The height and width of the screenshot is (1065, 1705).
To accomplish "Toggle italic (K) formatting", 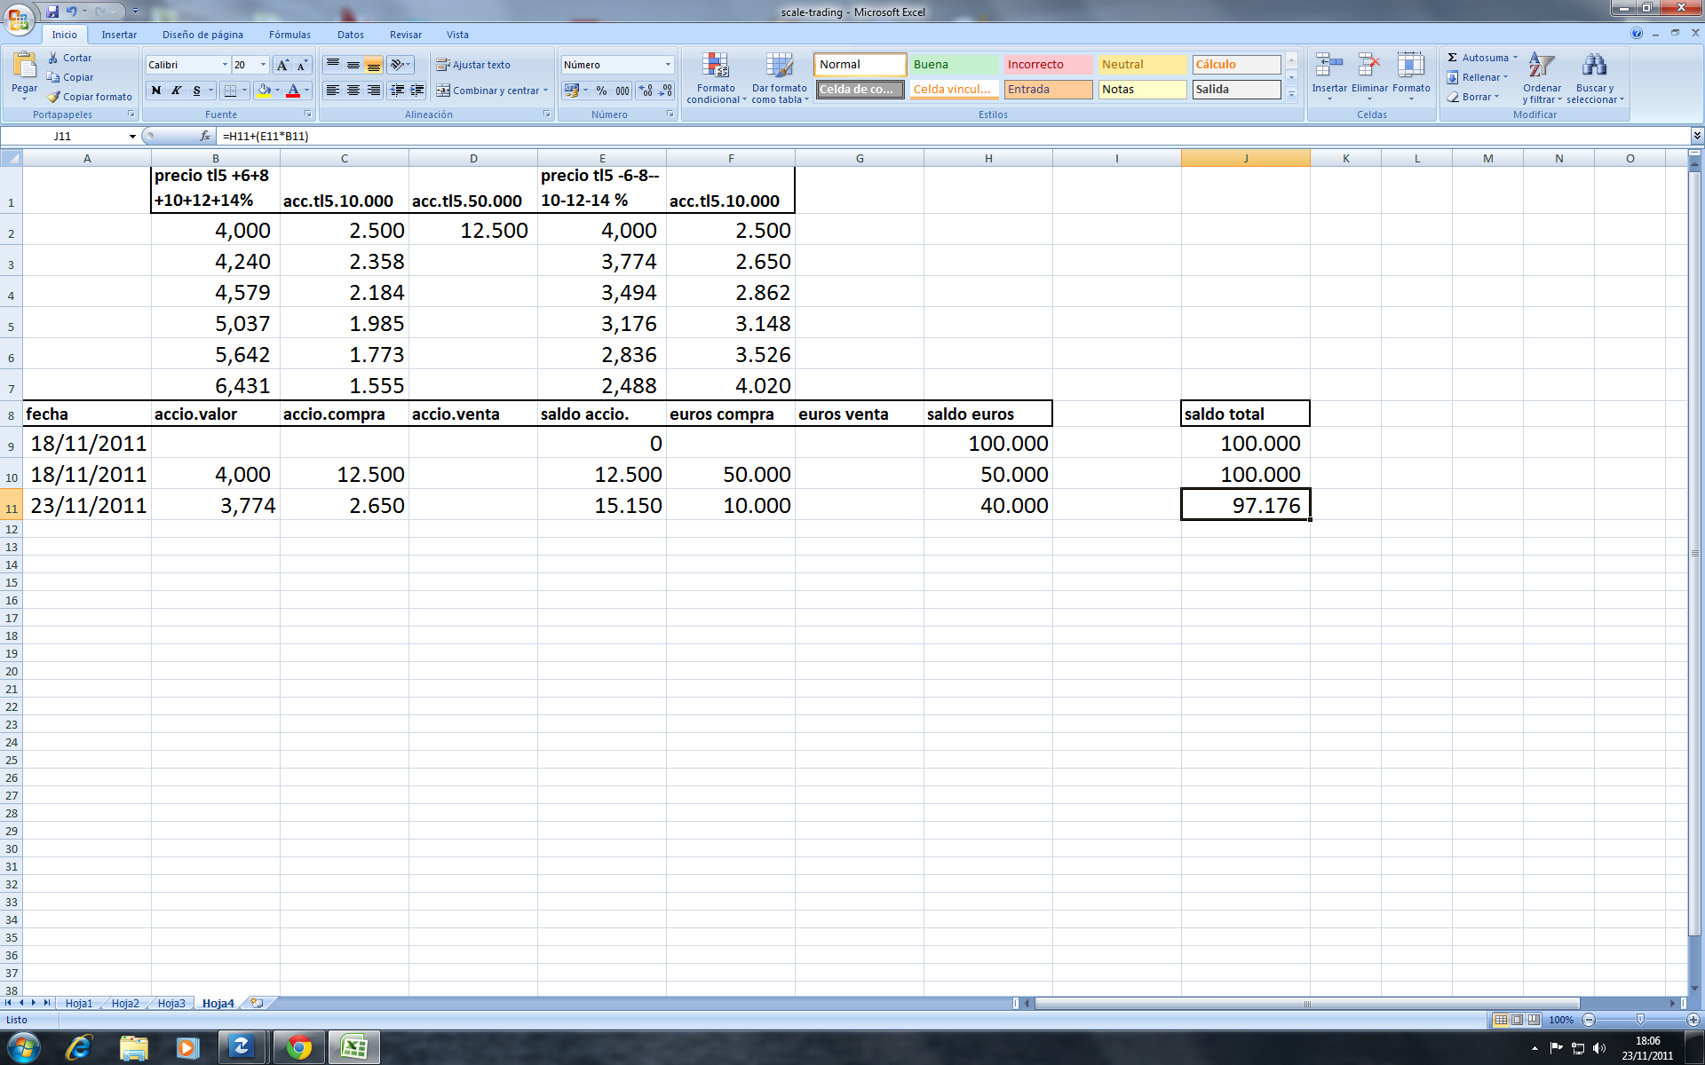I will tap(176, 91).
